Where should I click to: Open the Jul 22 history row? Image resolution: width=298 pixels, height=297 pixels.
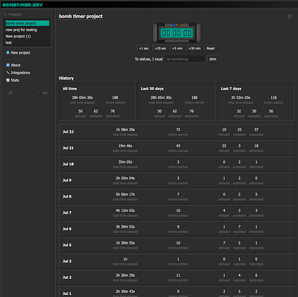176,132
